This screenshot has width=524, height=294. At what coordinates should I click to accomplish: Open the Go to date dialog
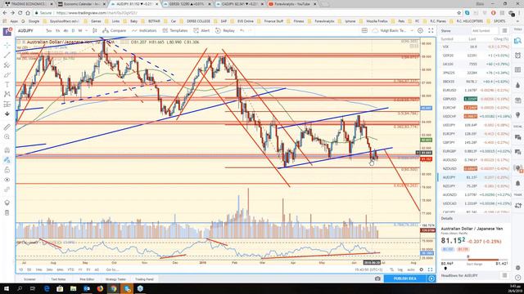pos(112,269)
